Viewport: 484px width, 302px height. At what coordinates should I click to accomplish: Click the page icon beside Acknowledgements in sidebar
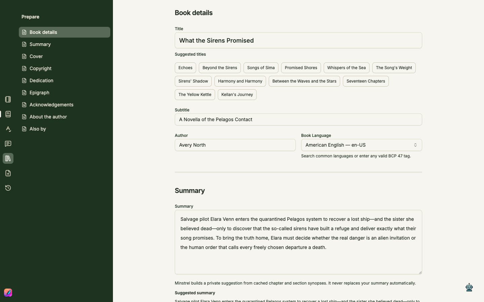pyautogui.click(x=24, y=105)
